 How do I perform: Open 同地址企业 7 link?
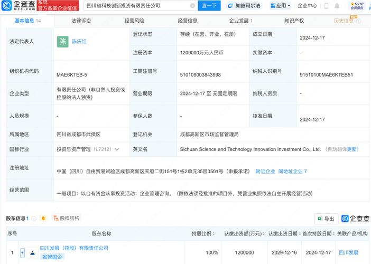coord(292,172)
